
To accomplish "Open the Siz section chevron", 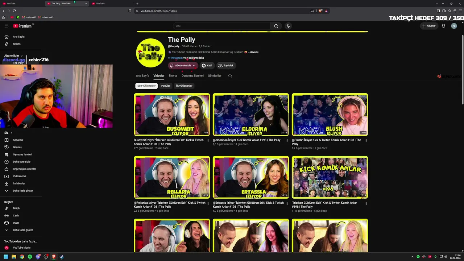I will (11, 133).
